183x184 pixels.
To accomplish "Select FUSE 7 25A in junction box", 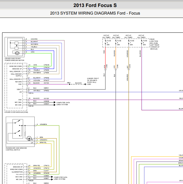I will pyautogui.click(x=131, y=43).
